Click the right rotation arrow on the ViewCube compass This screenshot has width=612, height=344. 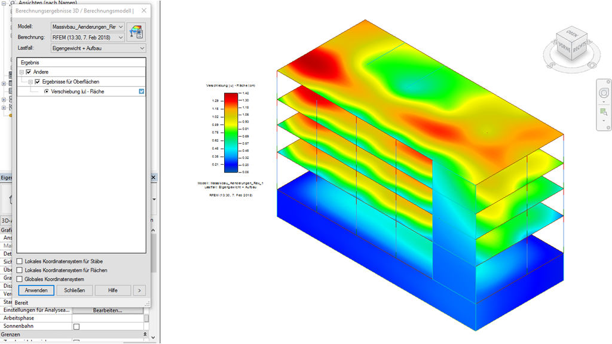(589, 42)
